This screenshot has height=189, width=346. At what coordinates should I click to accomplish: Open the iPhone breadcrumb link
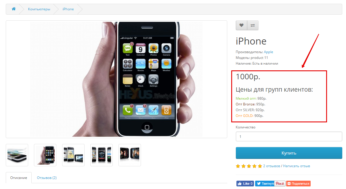tap(68, 9)
